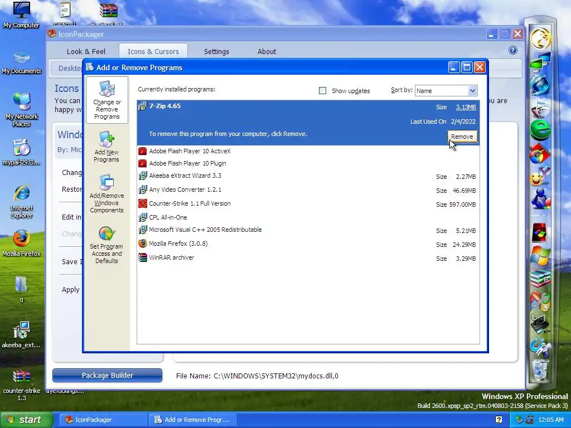Click the taskbar clock showing 12:05 AM

550,420
